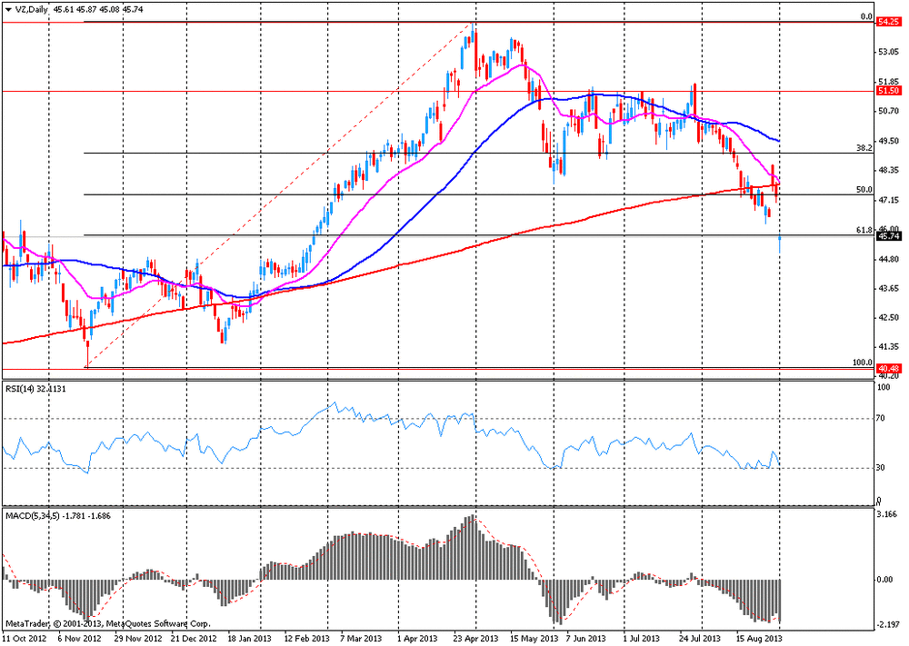Click the 7 Mar 2013 date label
The image size is (909, 646).
click(x=361, y=639)
